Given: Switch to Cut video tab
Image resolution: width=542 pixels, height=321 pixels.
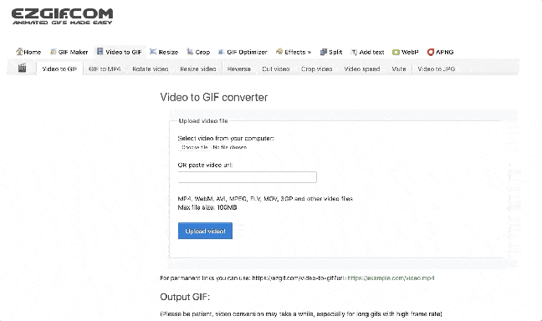Looking at the screenshot, I should pyautogui.click(x=276, y=69).
